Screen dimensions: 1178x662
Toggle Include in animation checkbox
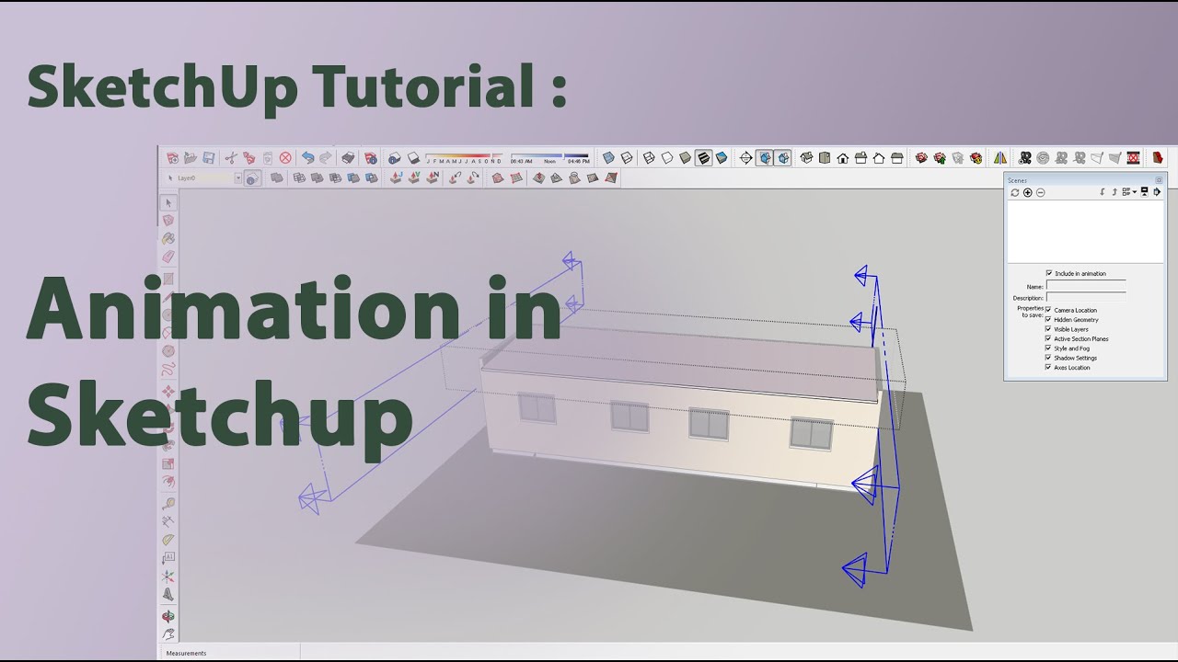1049,273
